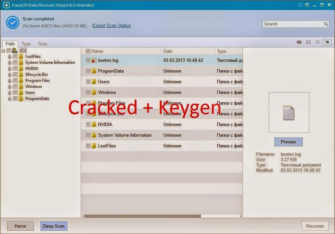The image size is (335, 234).
Task: Select the $Recycle.Bin tree item label
Action: [36, 75]
